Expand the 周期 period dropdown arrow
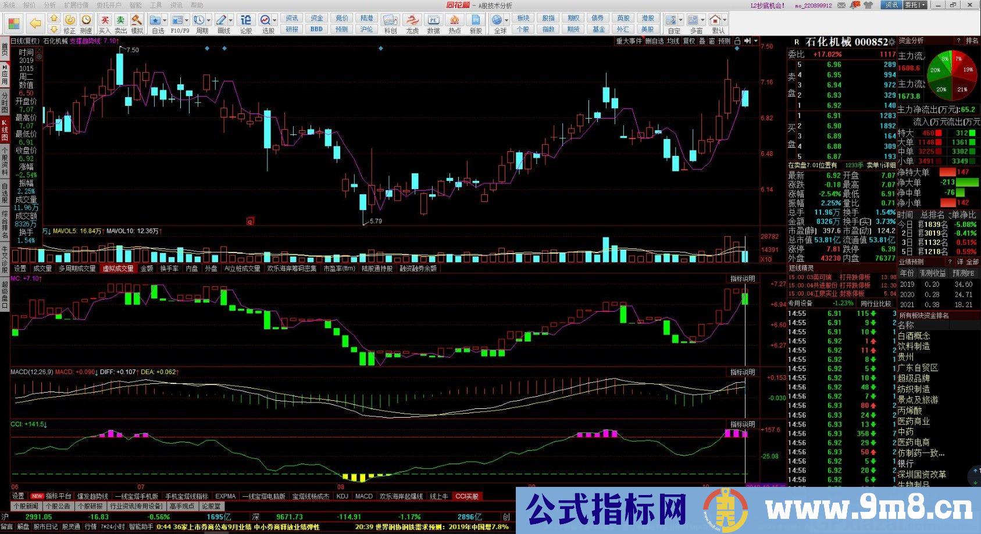This screenshot has width=981, height=534. click(209, 20)
